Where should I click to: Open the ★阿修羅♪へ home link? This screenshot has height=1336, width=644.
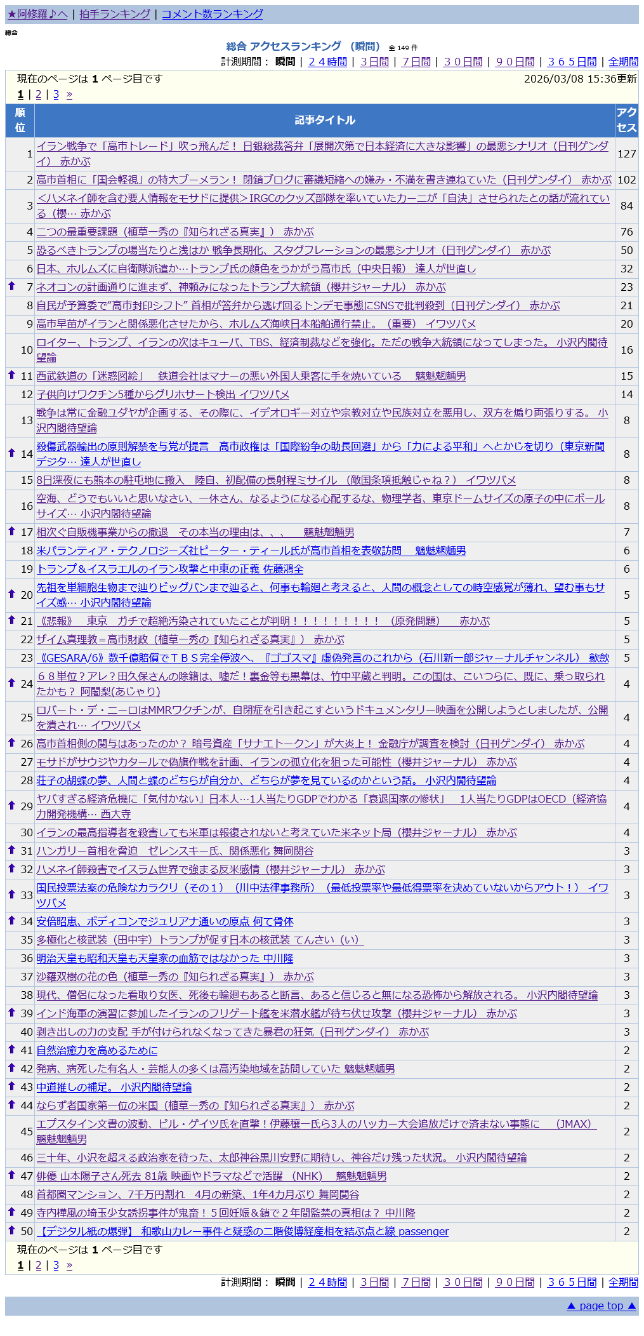point(37,14)
